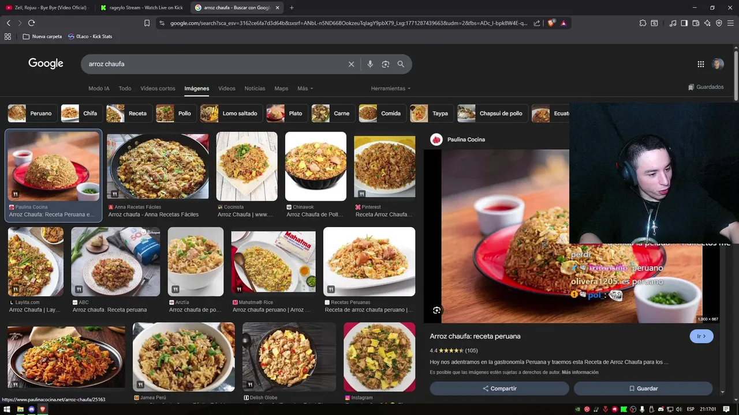Image resolution: width=739 pixels, height=415 pixels.
Task: Select the Maps search tab
Action: (x=281, y=89)
